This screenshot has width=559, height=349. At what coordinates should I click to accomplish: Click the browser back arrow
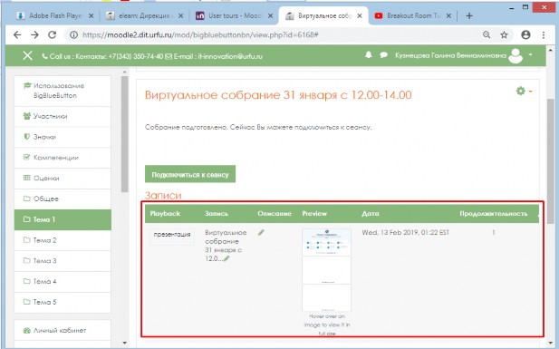coord(17,34)
